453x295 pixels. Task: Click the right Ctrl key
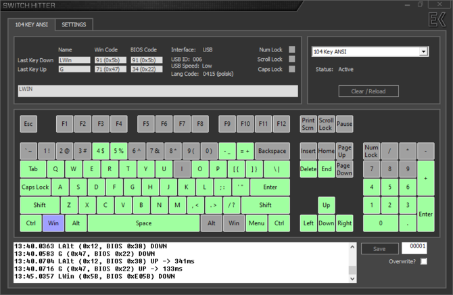279,223
